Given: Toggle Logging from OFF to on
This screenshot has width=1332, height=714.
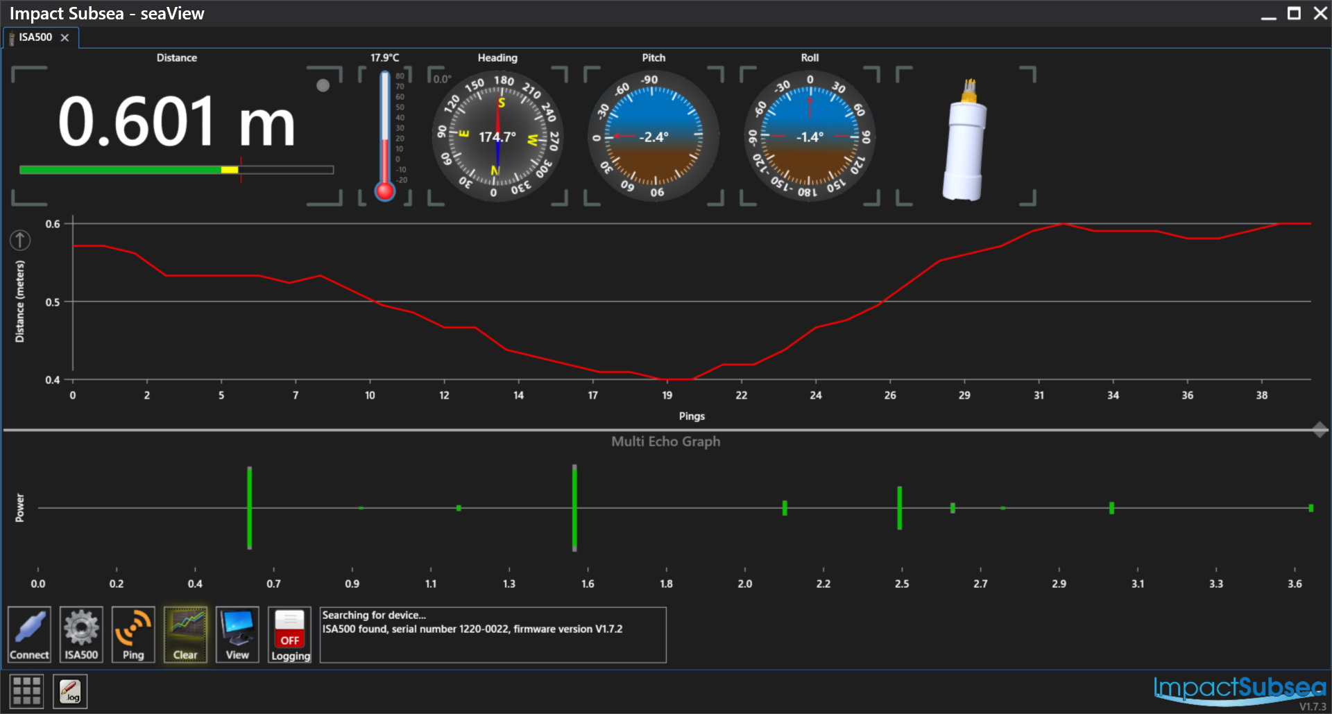Looking at the screenshot, I should [x=289, y=634].
